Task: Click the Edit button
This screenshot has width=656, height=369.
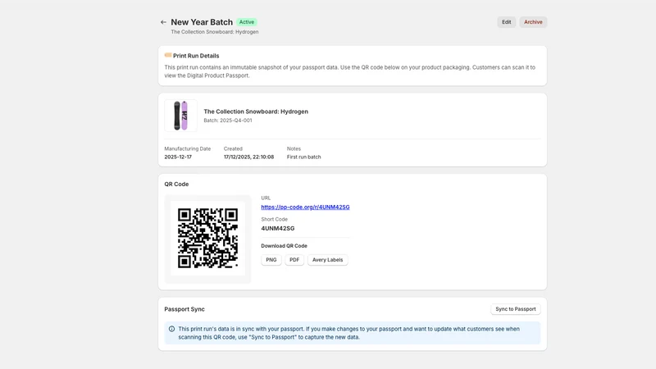Action: click(506, 22)
